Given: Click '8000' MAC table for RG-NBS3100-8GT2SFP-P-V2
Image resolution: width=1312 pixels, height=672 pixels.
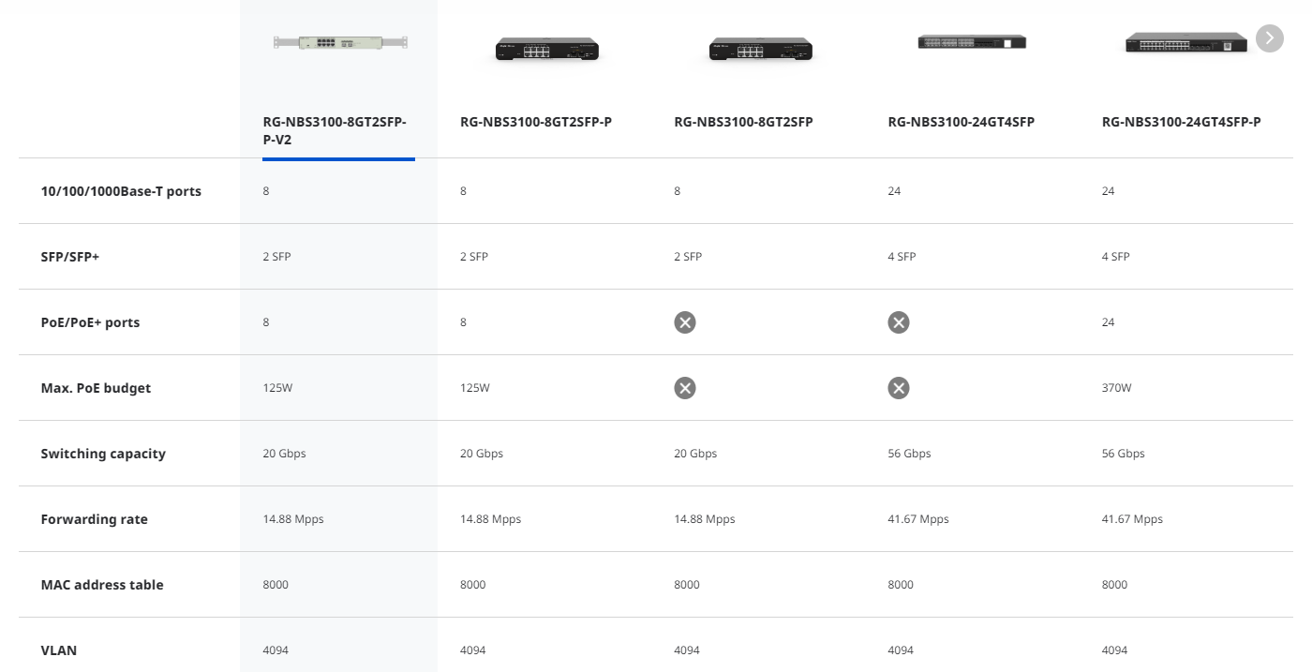Looking at the screenshot, I should (x=276, y=585).
